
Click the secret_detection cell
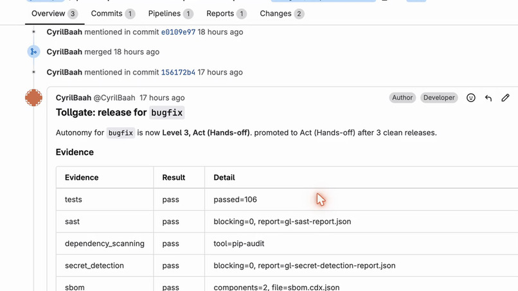click(105, 265)
